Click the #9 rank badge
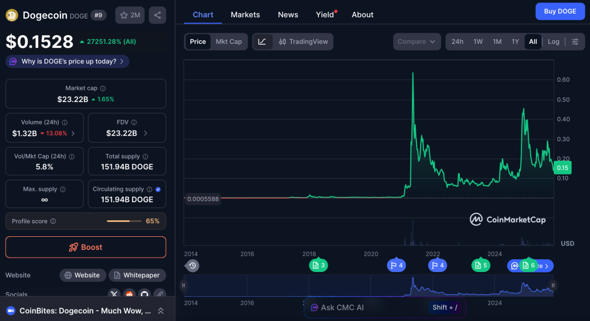Screen dimensions: 590x321 [x=98, y=16]
